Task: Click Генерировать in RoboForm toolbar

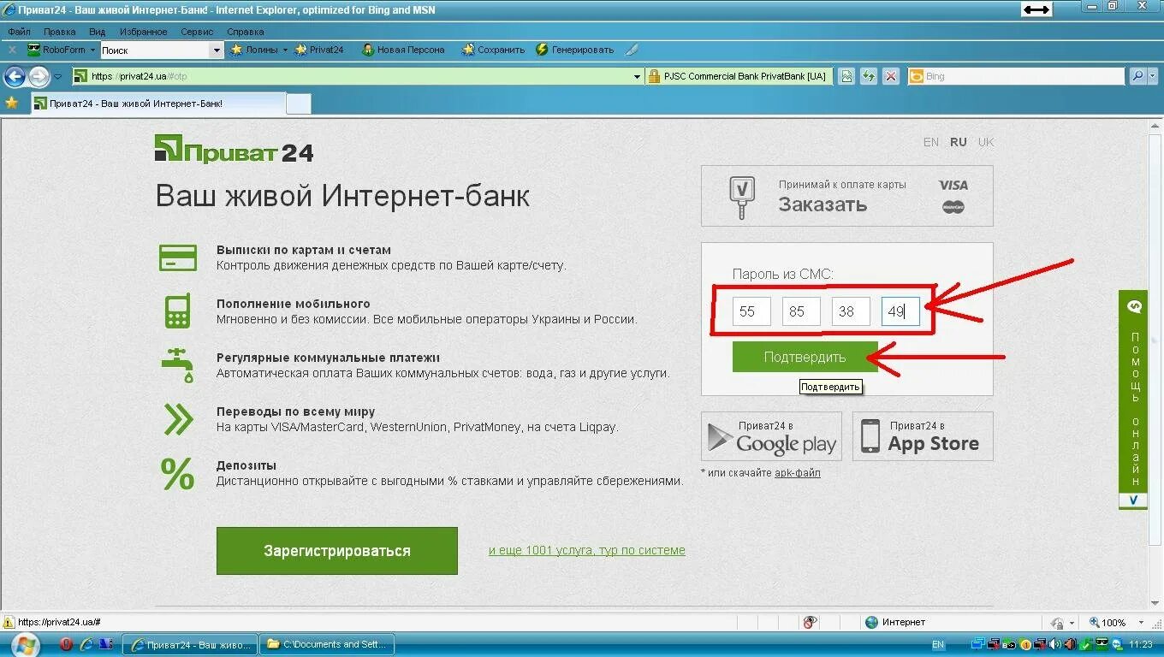Action: 575,50
